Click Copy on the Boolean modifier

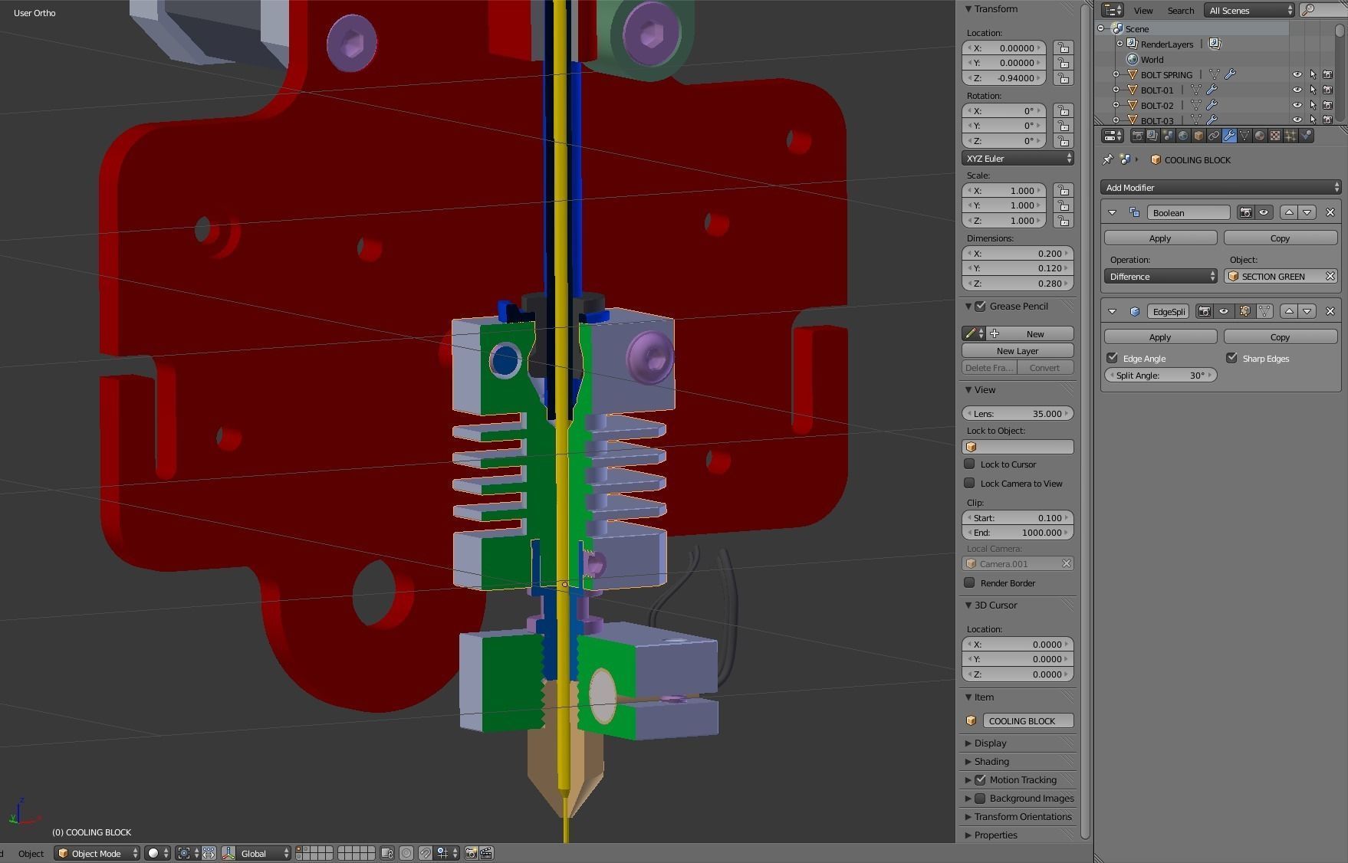pos(1280,238)
